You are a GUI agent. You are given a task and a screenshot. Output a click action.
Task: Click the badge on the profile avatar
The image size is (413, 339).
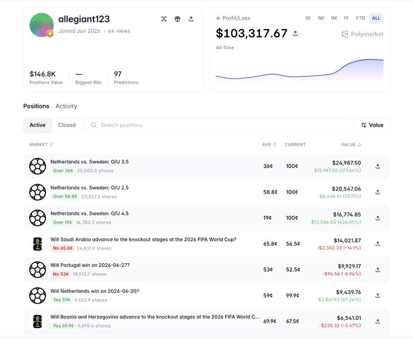(50, 34)
